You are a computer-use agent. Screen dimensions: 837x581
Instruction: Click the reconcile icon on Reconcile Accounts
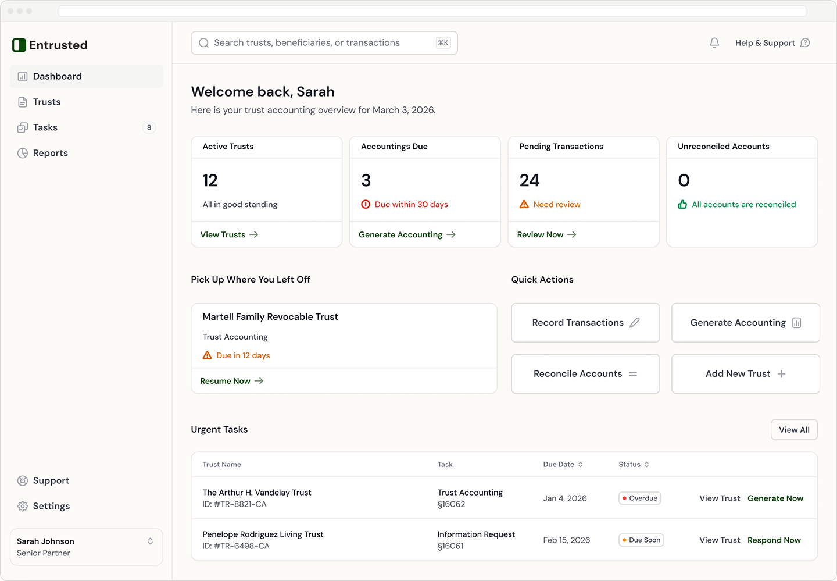[x=633, y=373]
